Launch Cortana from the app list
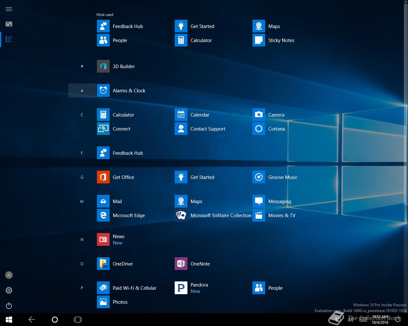The width and height of the screenshot is (408, 326). click(x=291, y=129)
